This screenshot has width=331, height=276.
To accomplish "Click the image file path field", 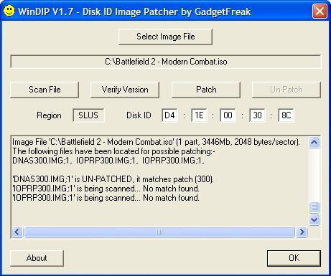I will point(166,62).
